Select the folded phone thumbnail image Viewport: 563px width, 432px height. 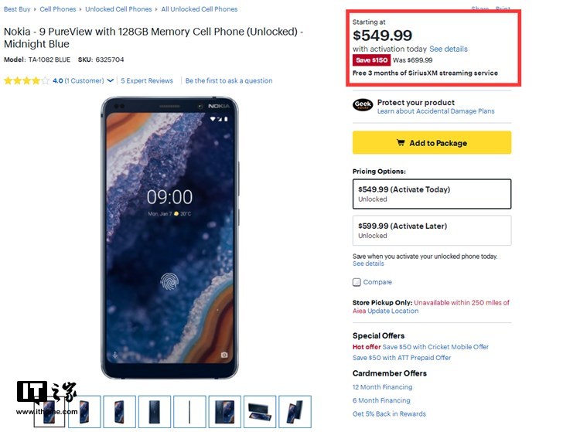click(261, 411)
